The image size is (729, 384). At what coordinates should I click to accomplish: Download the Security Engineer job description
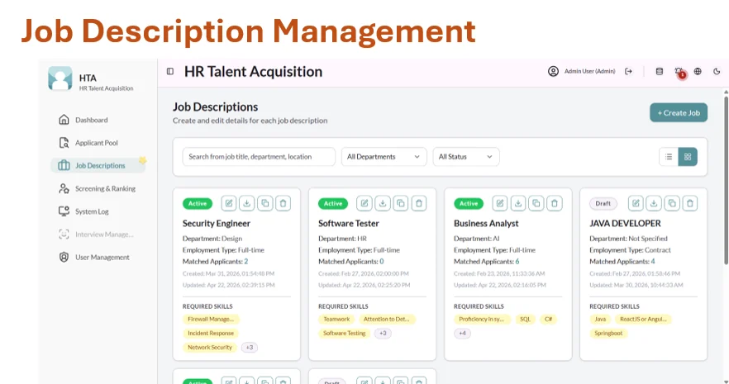pos(247,203)
